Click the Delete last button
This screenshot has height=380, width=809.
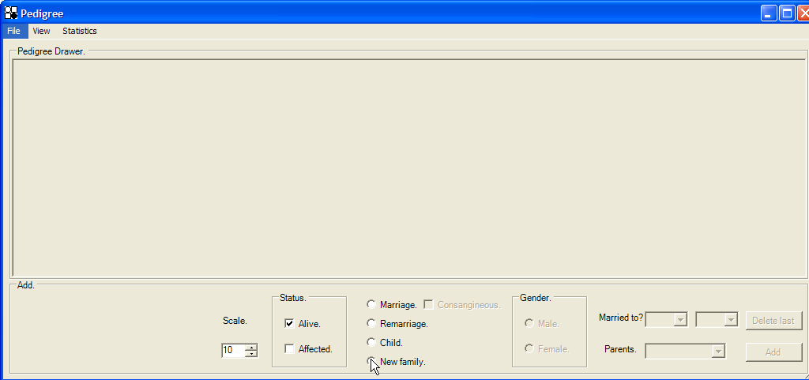click(773, 321)
